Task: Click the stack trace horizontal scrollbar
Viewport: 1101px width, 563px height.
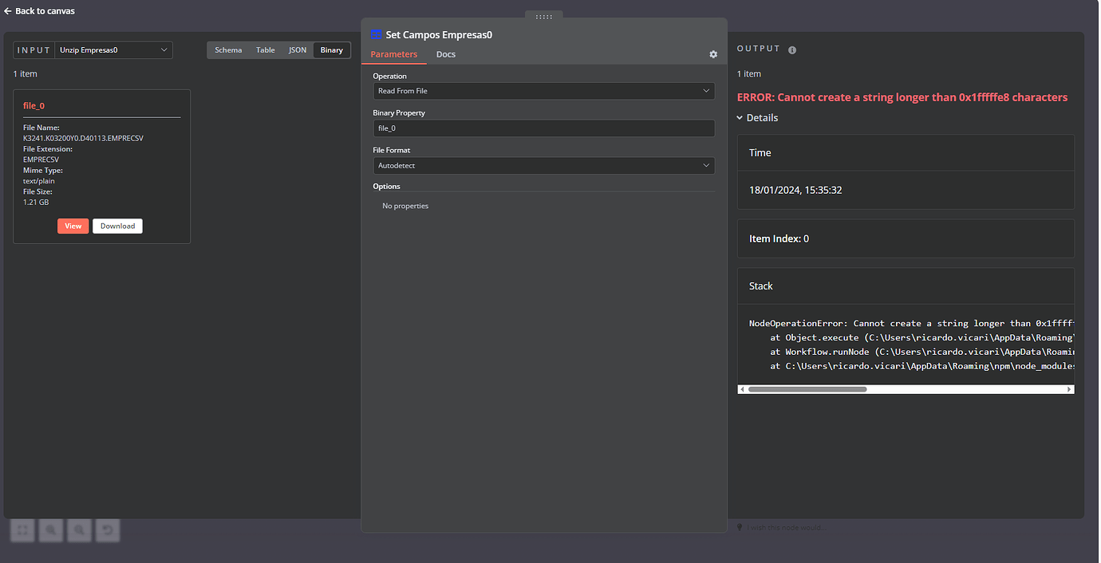Action: tap(807, 389)
